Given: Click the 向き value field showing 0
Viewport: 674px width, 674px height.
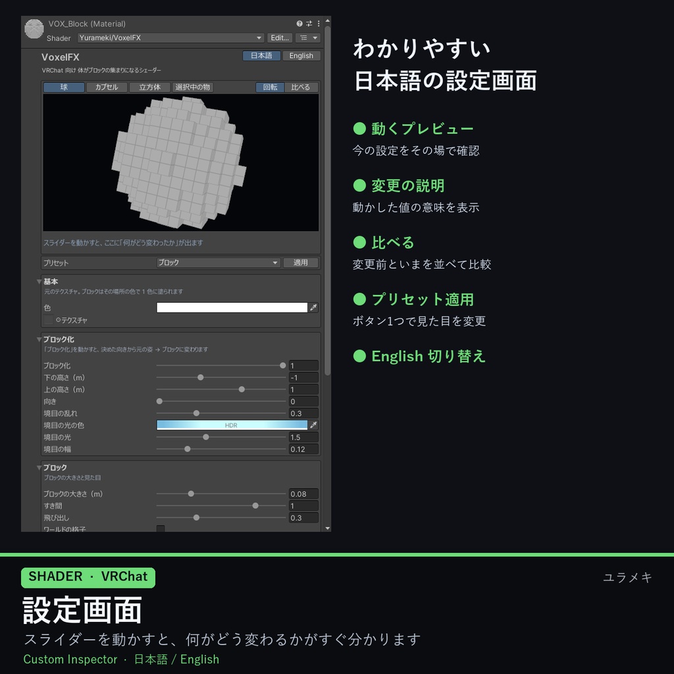Looking at the screenshot, I should pos(303,402).
